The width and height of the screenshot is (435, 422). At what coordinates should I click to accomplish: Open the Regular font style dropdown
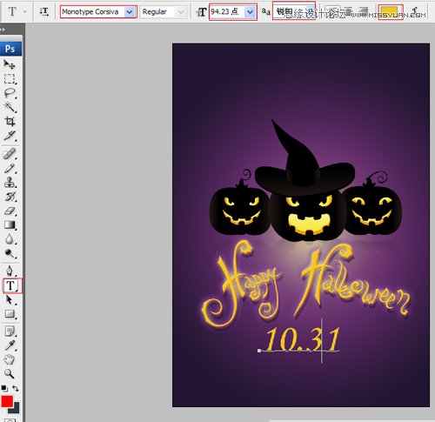181,12
